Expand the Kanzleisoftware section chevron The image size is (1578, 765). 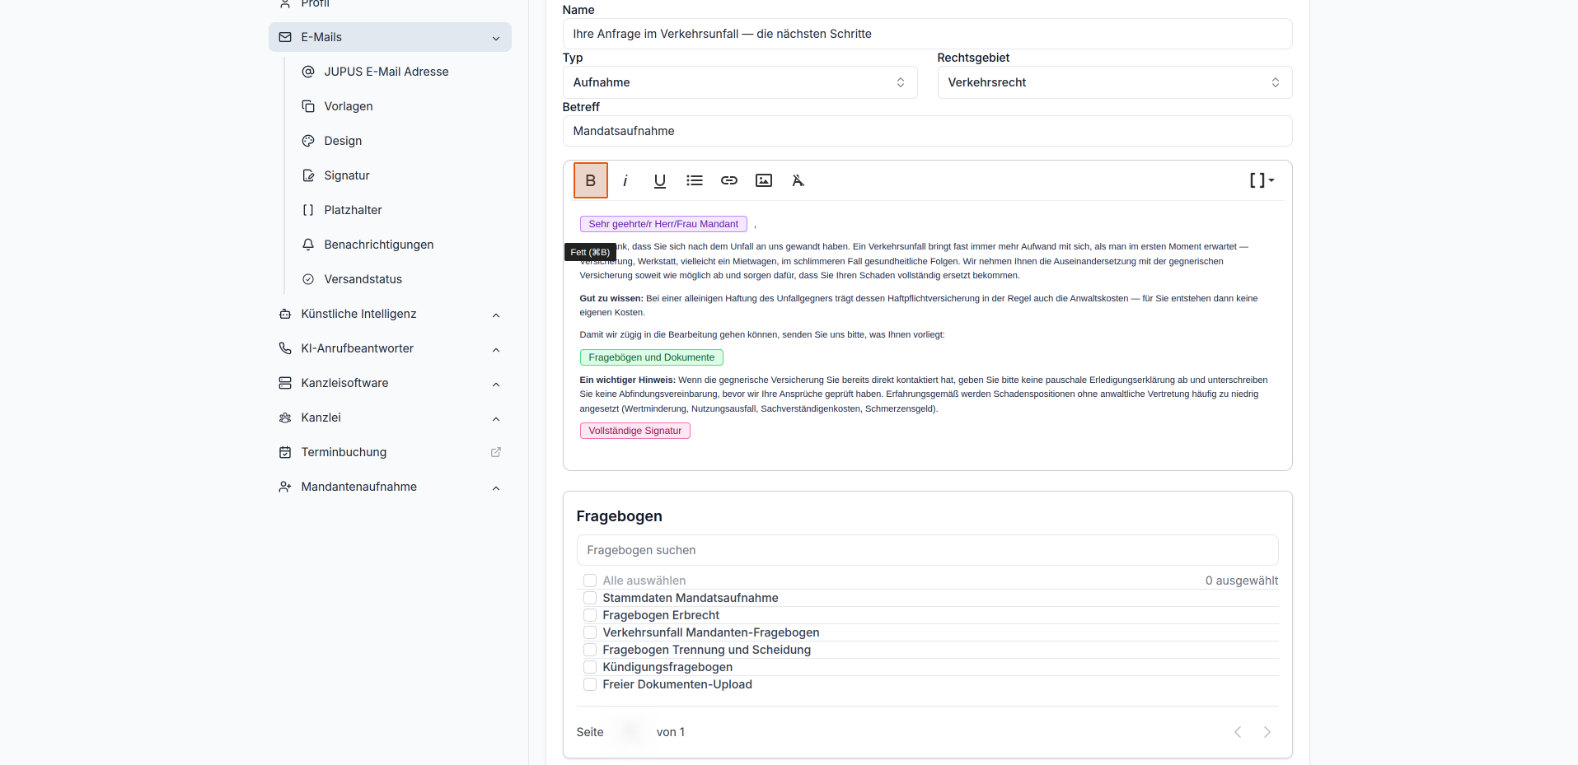pyautogui.click(x=496, y=384)
